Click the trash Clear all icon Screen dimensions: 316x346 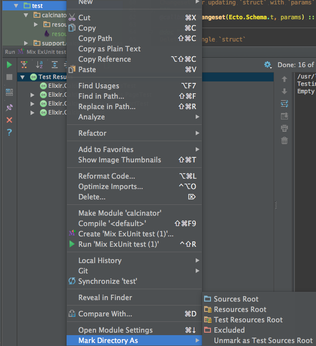coord(284,141)
